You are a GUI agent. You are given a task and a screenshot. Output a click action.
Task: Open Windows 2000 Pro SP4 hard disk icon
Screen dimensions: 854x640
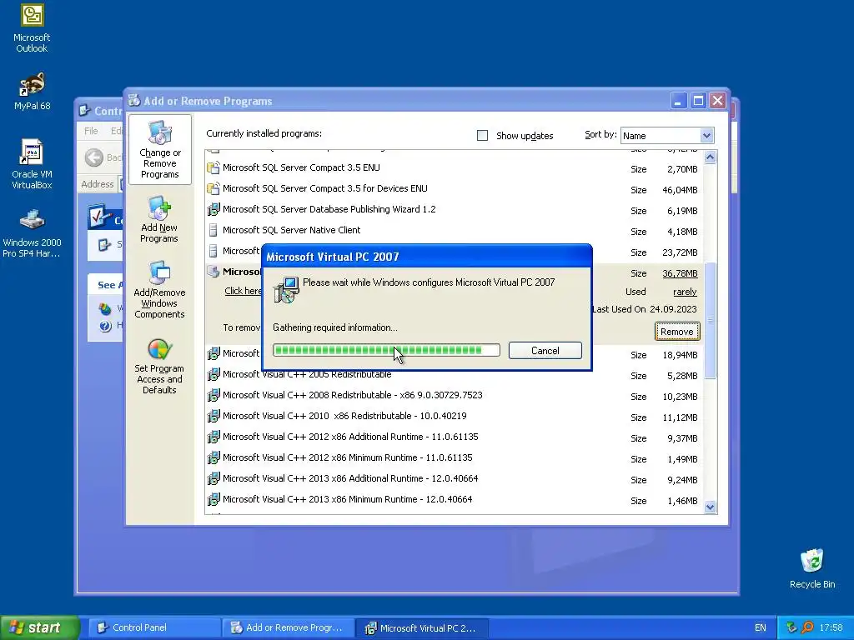click(32, 233)
